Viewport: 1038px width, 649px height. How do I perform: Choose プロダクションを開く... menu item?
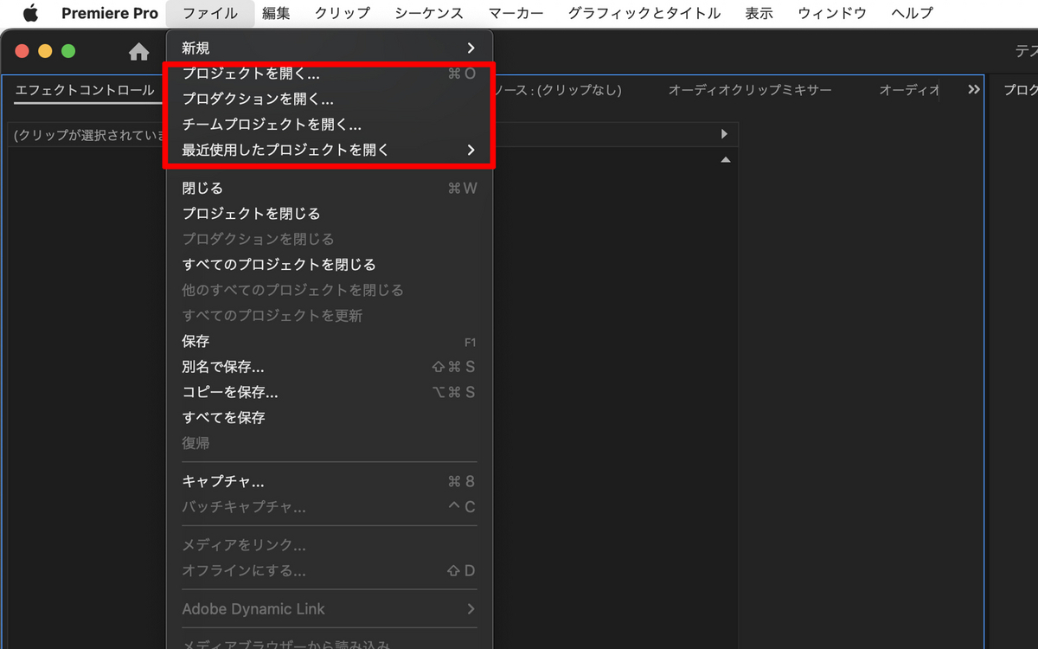329,100
